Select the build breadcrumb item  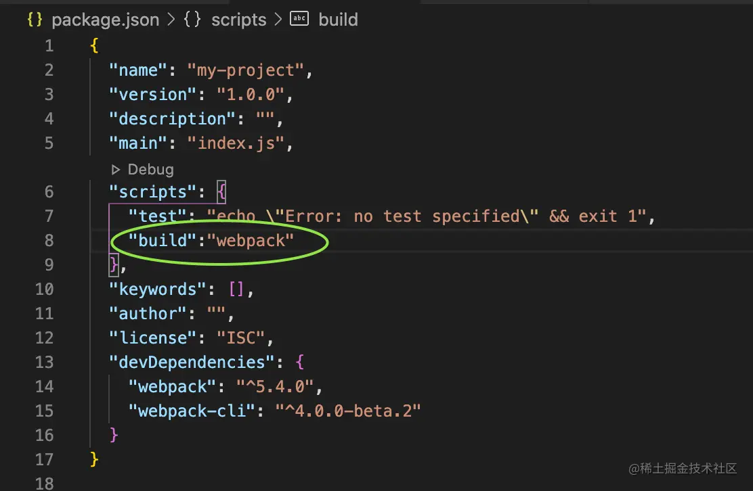pos(338,20)
